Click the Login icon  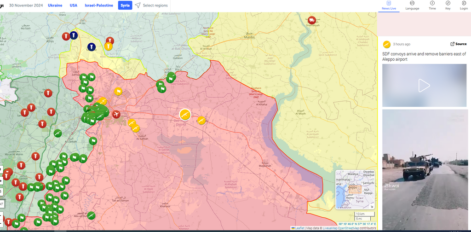[464, 6]
